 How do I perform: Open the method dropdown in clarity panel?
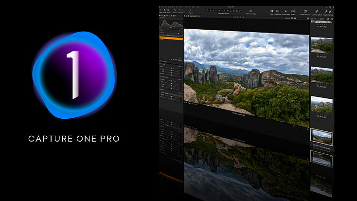[173, 93]
